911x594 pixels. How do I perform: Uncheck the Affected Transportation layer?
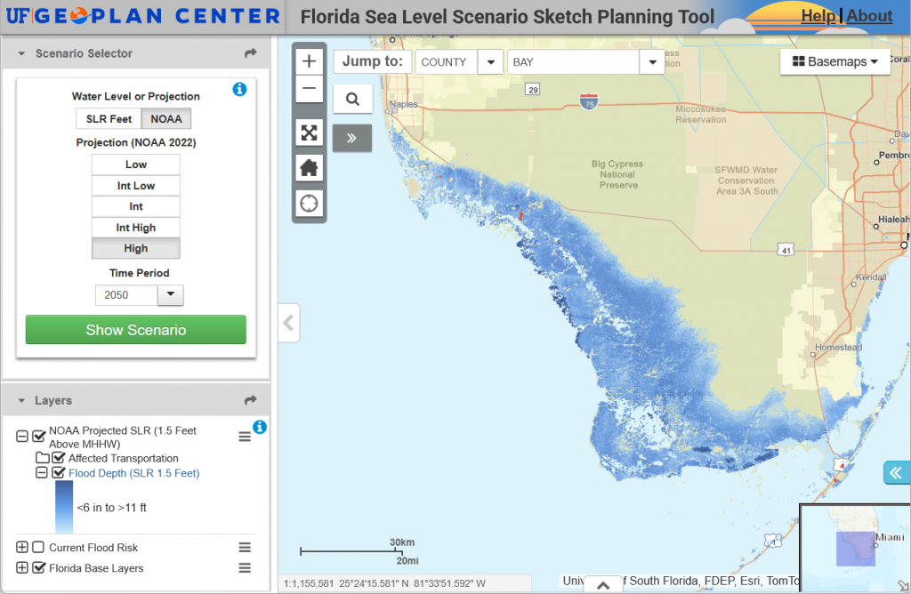coord(59,458)
